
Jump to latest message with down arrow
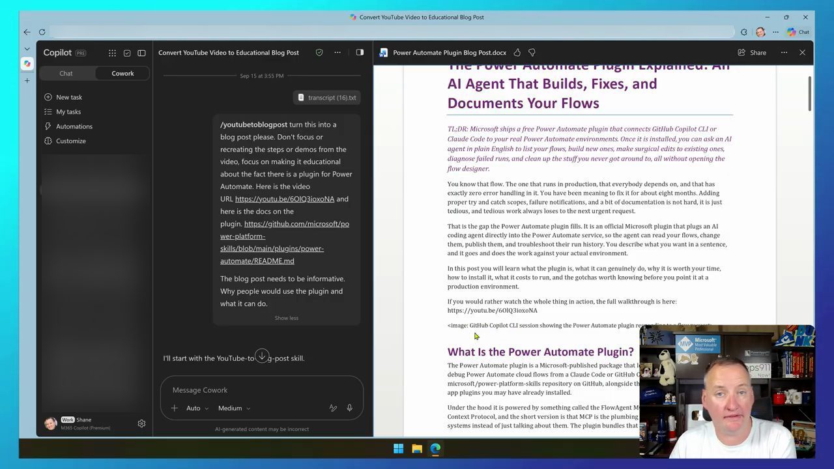[x=262, y=356]
